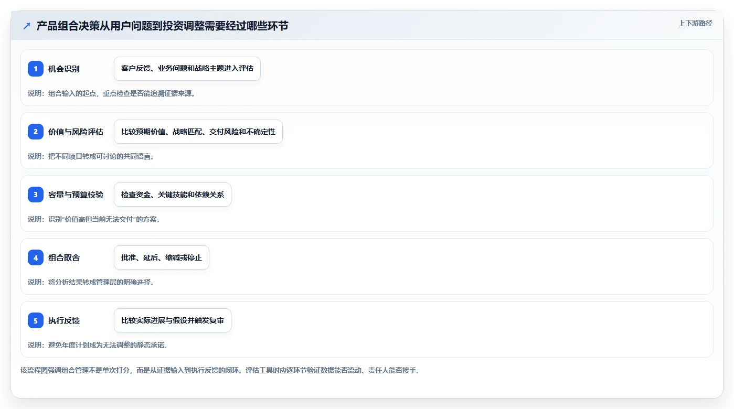
Task: Click the note 避免年度计划成为无法调整的静态承诺
Action: point(98,345)
